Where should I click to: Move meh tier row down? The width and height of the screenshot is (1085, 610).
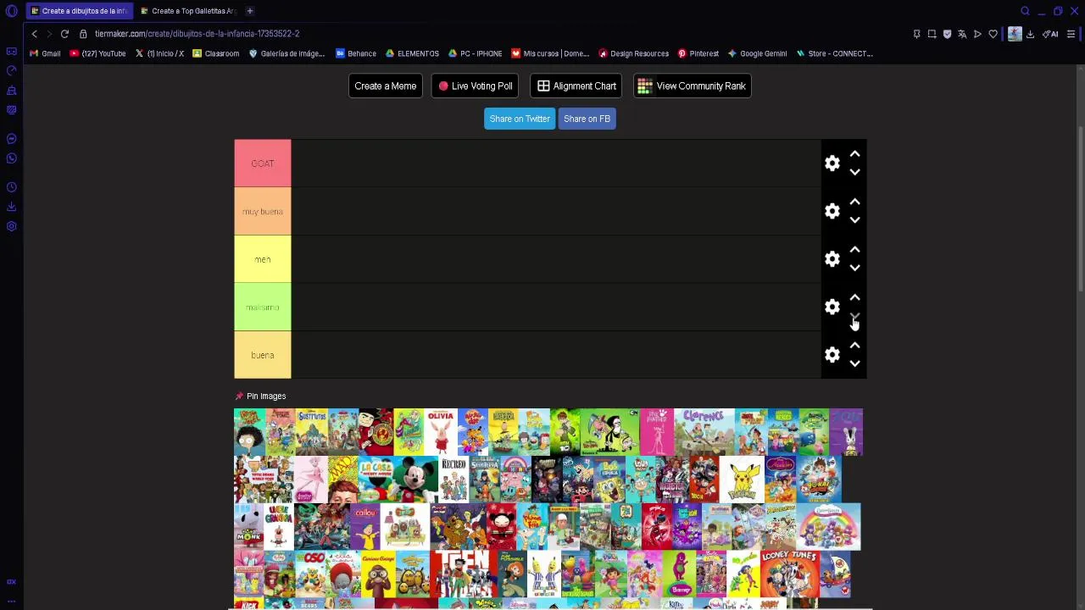coord(854,269)
